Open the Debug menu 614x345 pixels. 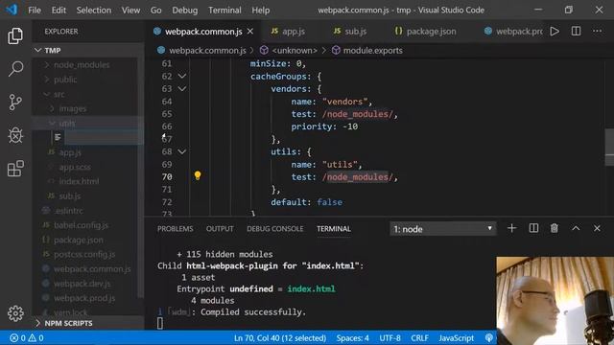click(185, 11)
